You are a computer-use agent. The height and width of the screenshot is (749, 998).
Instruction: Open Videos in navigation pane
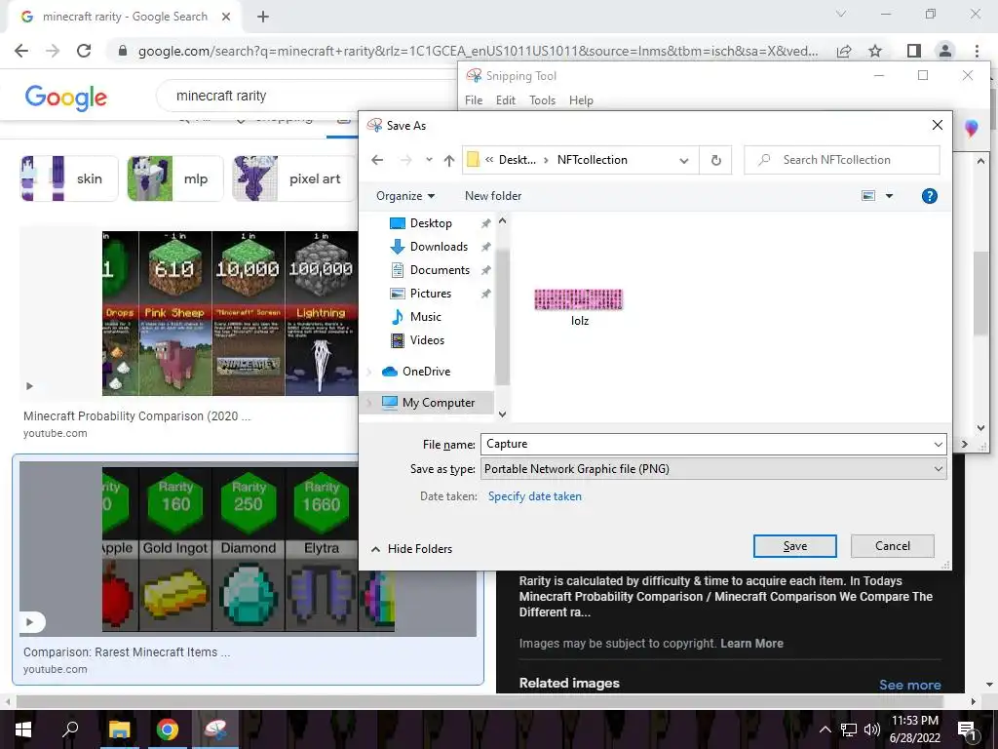tap(427, 340)
